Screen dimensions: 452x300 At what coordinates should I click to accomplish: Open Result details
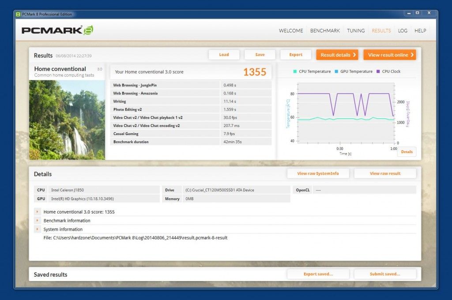(x=337, y=55)
